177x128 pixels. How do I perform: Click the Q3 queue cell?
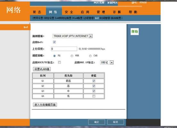click(x=43, y=91)
